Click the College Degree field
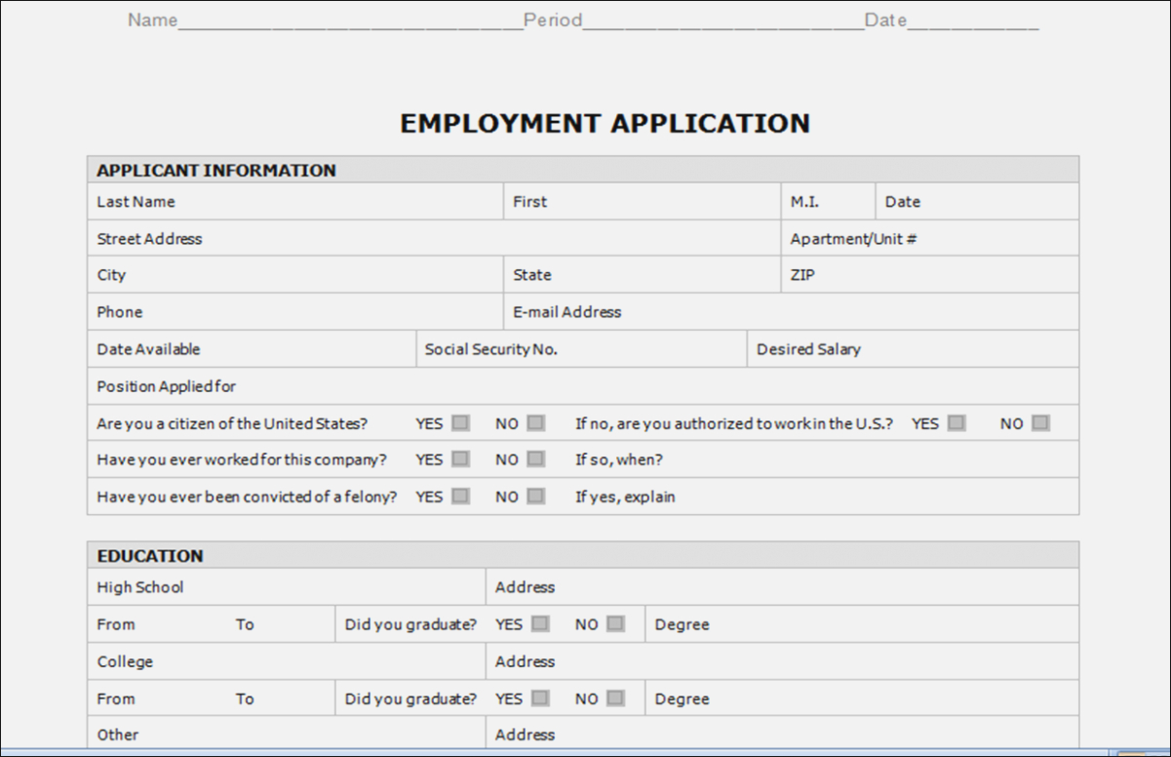This screenshot has height=757, width=1171. [x=863, y=698]
